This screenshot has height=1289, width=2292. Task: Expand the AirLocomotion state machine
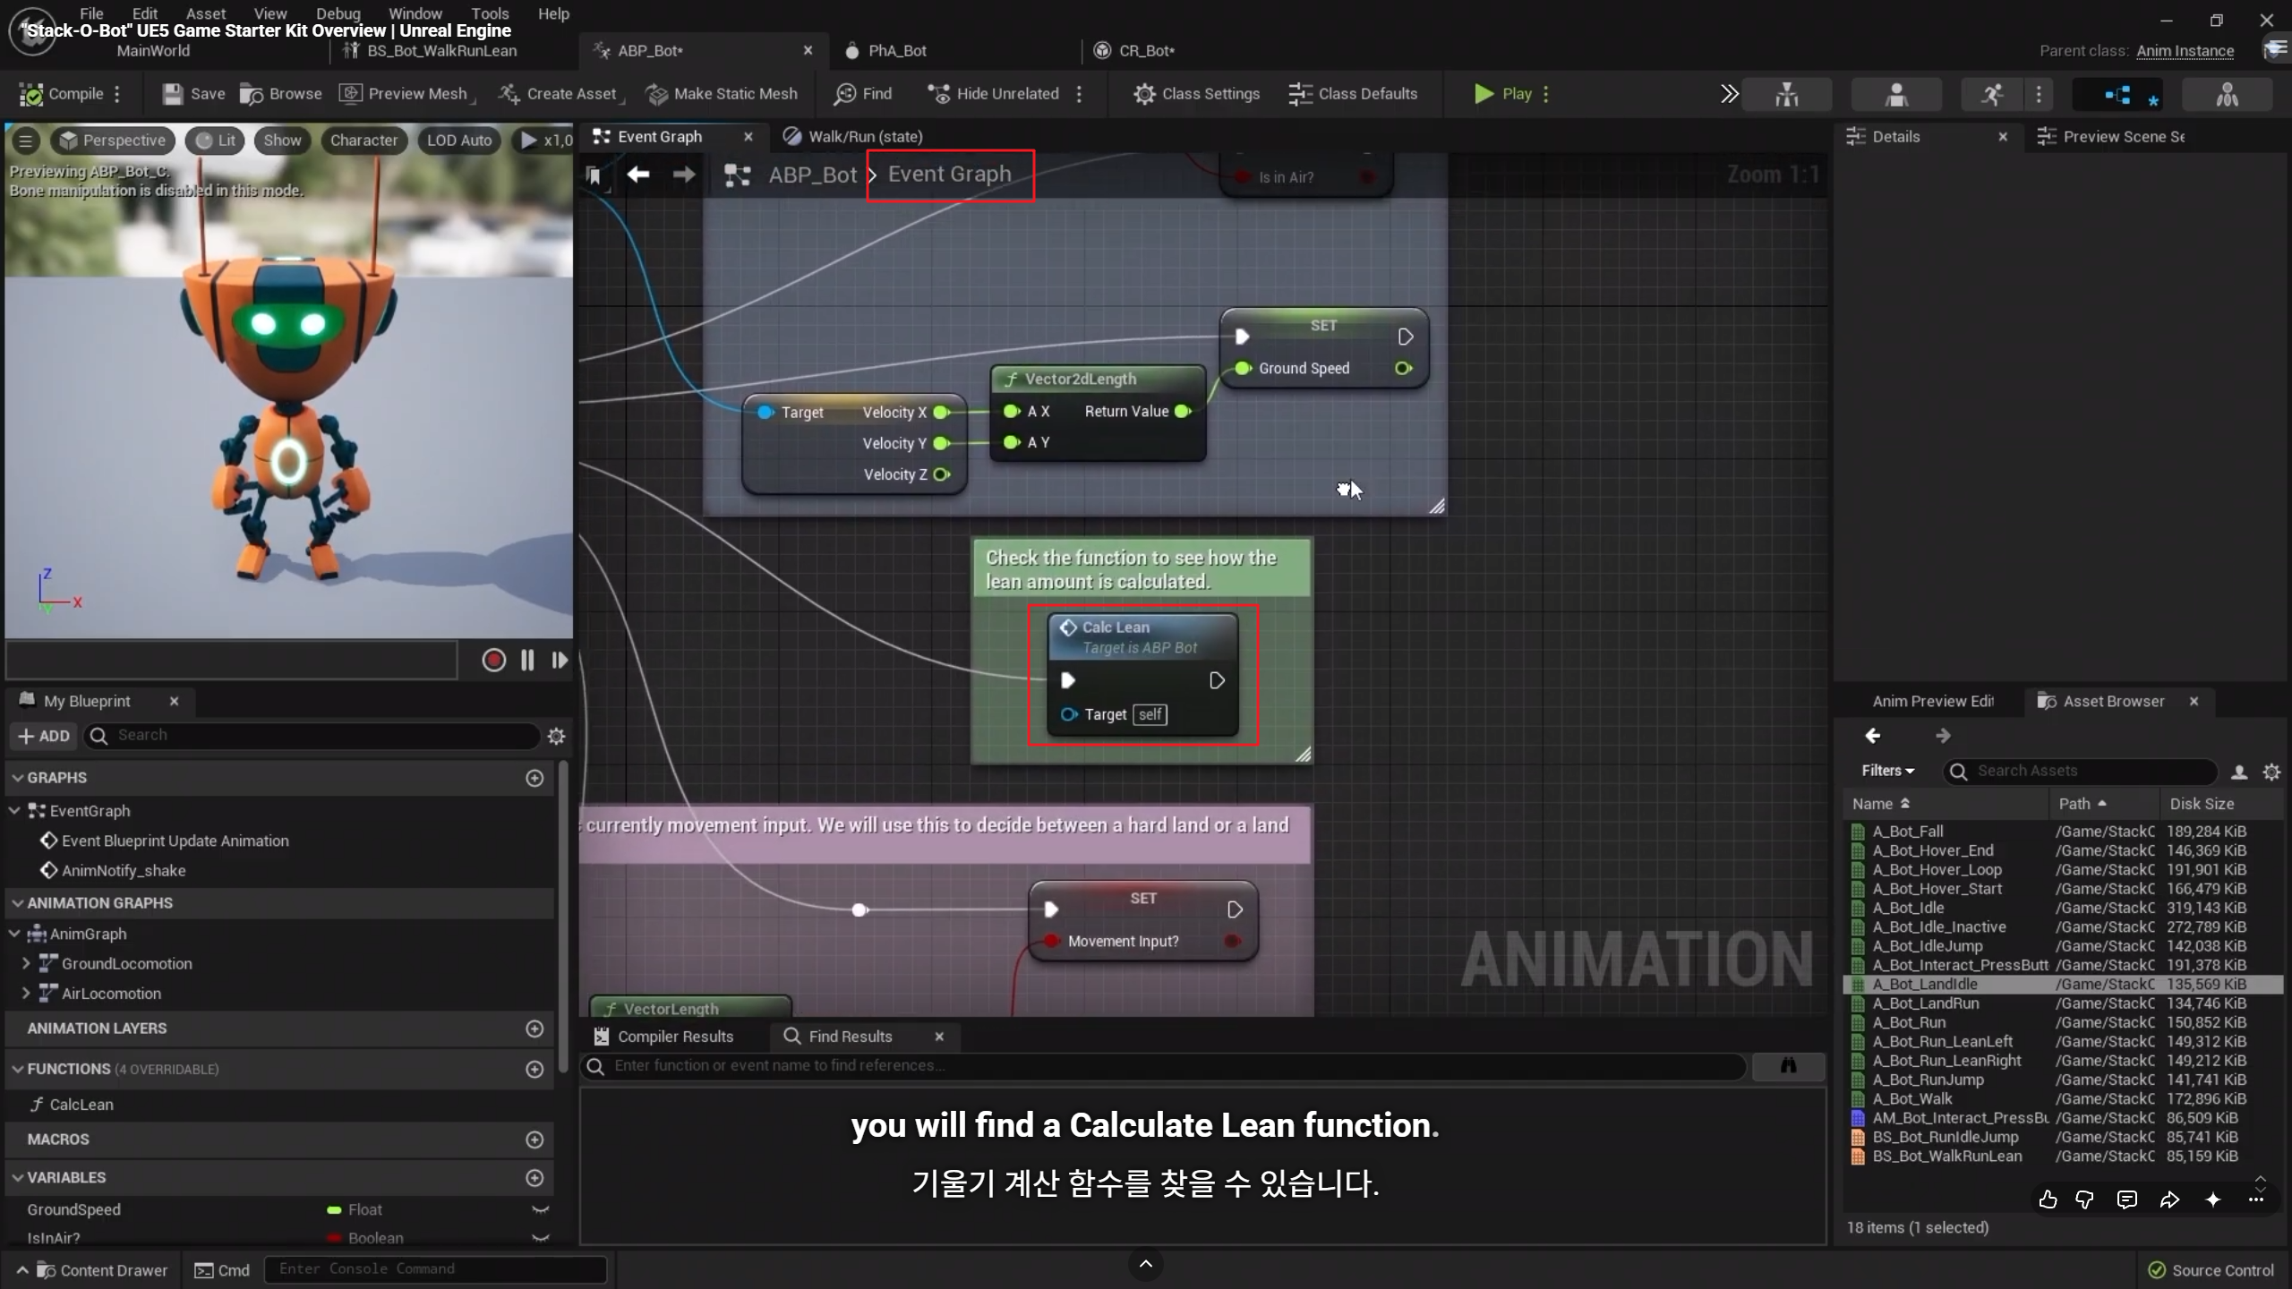click(x=26, y=994)
